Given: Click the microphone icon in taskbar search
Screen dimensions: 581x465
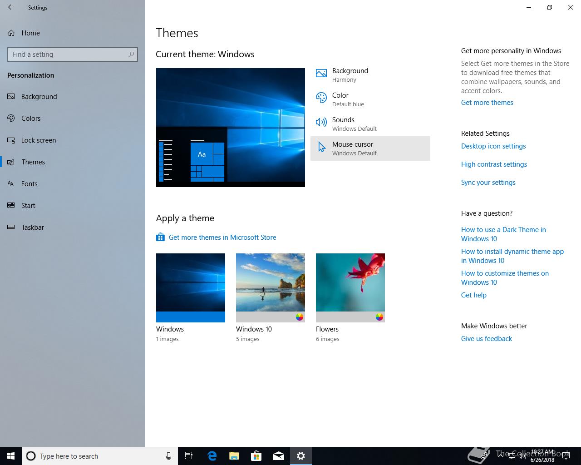Looking at the screenshot, I should pyautogui.click(x=168, y=456).
